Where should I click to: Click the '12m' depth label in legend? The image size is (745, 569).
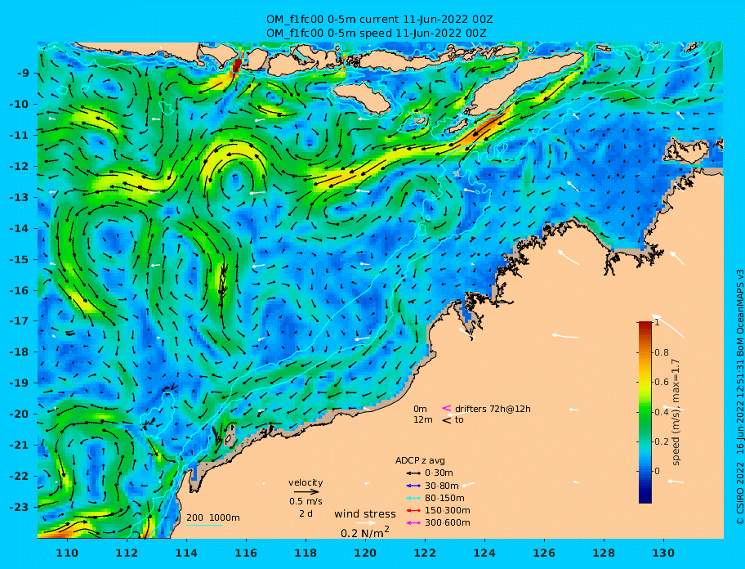[423, 419]
